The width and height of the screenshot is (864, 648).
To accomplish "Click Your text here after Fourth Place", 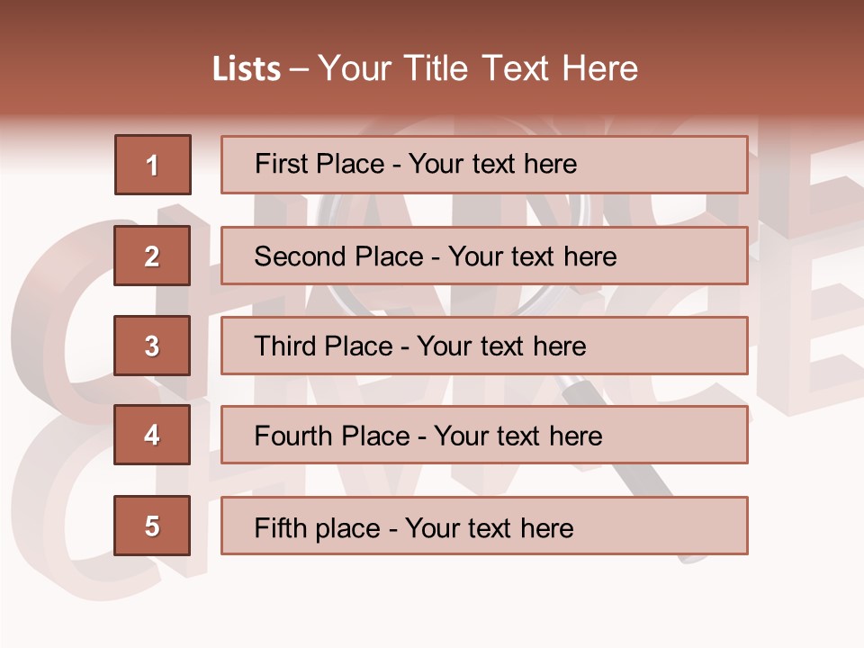I will [518, 436].
